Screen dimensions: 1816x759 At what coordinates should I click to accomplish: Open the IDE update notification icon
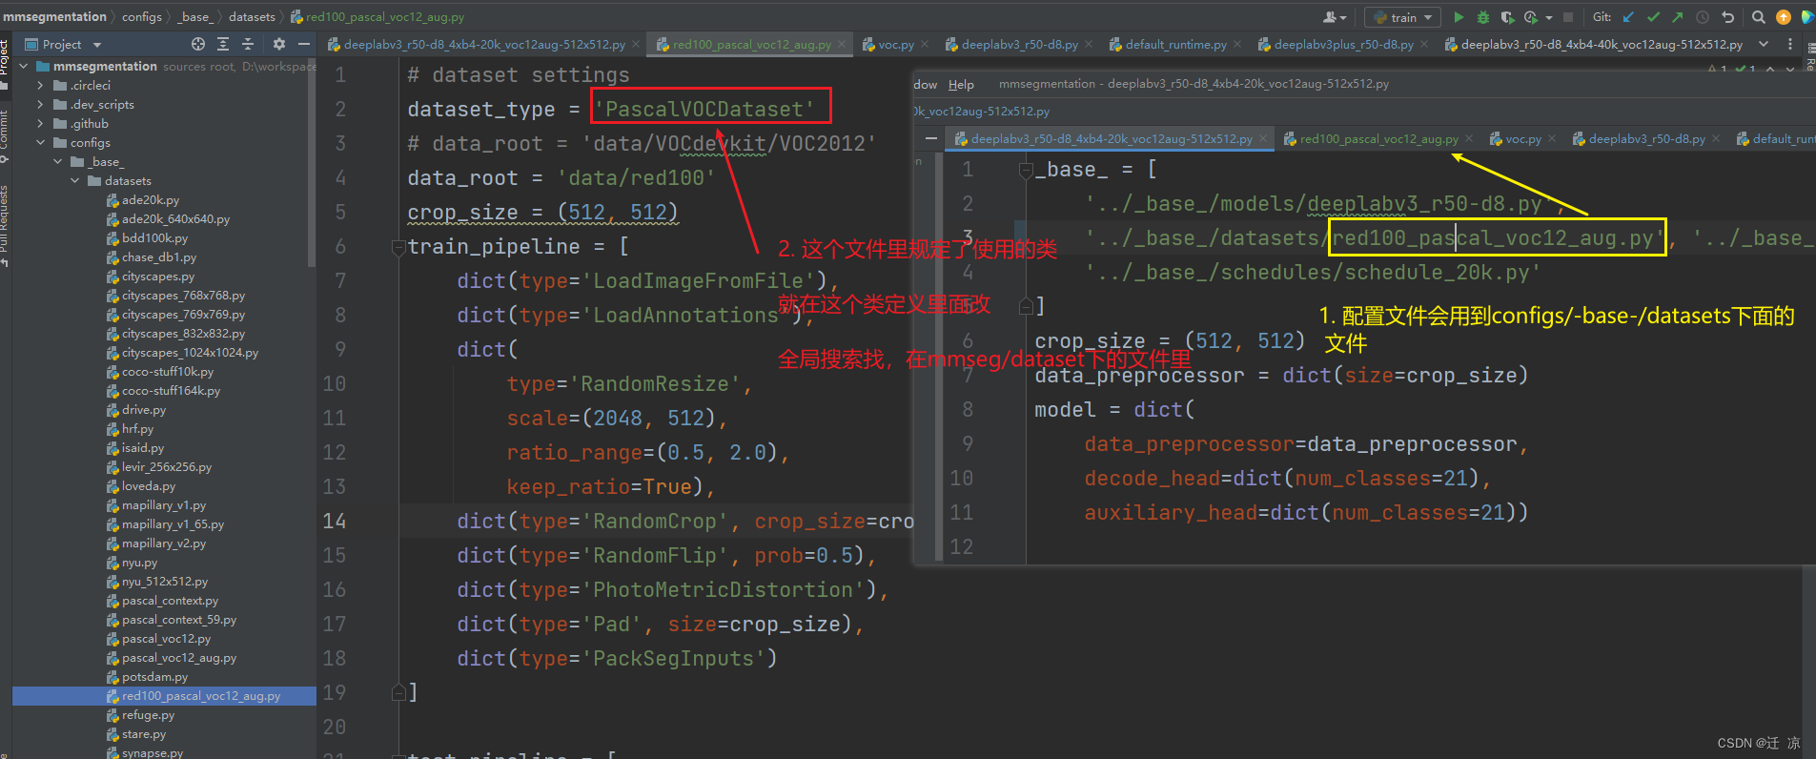coord(1784,17)
